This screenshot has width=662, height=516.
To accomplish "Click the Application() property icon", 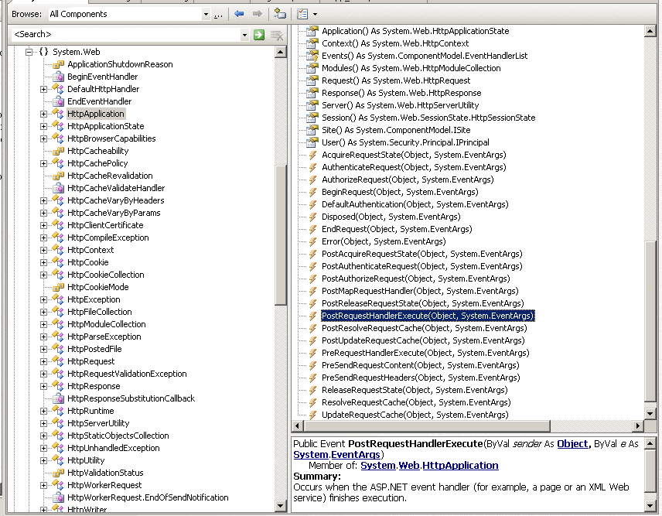I will (312, 31).
